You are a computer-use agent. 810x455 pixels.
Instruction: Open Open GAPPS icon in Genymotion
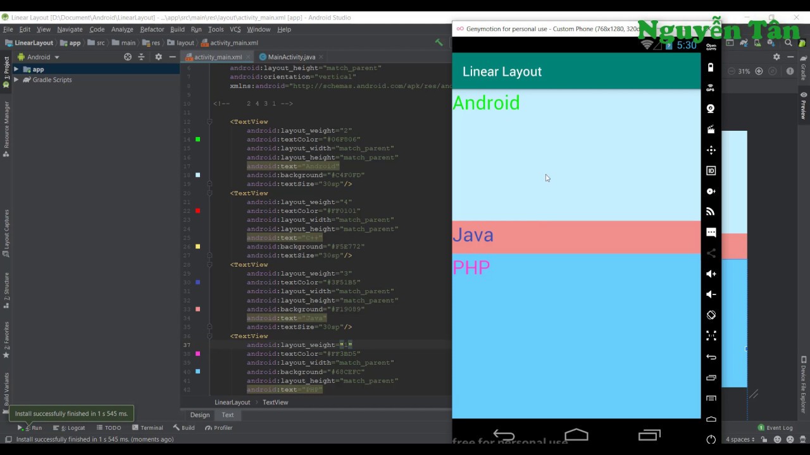point(711,47)
